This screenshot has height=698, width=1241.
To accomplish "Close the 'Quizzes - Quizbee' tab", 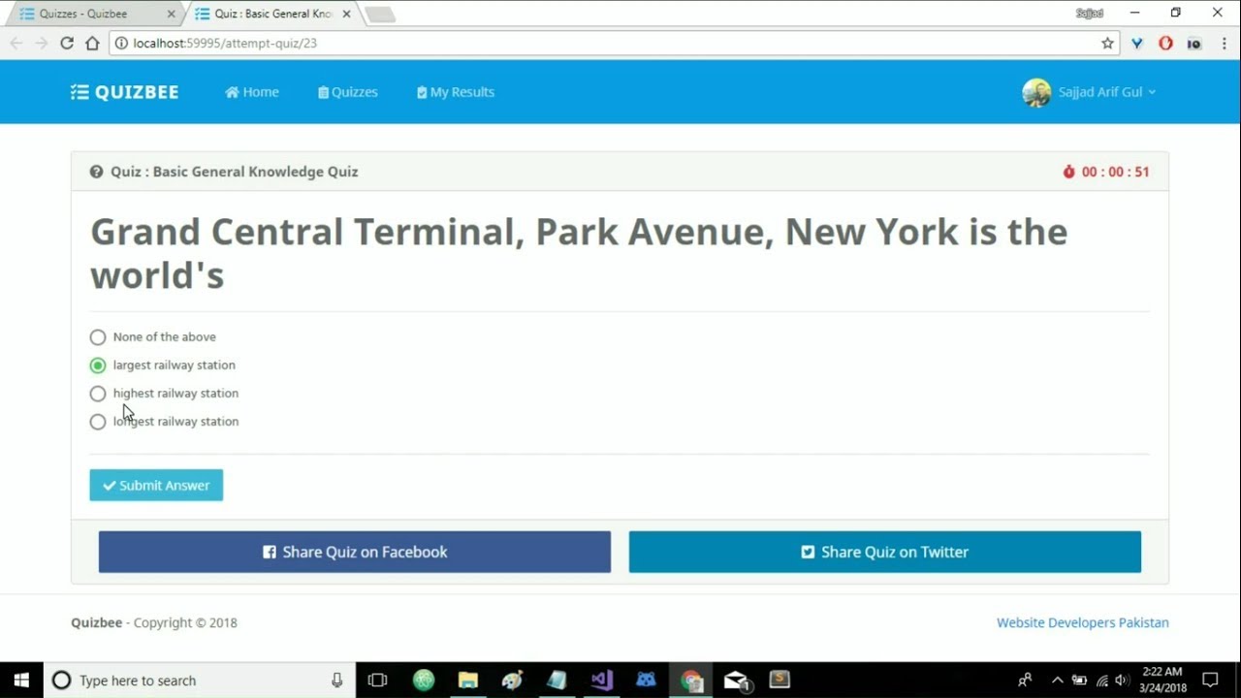I will [171, 14].
